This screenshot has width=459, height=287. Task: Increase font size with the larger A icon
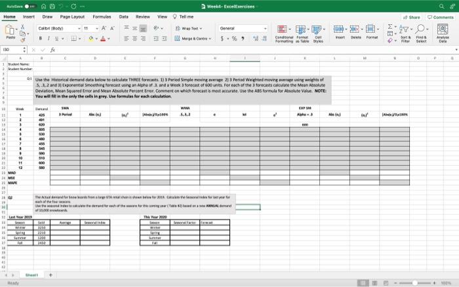pos(104,28)
